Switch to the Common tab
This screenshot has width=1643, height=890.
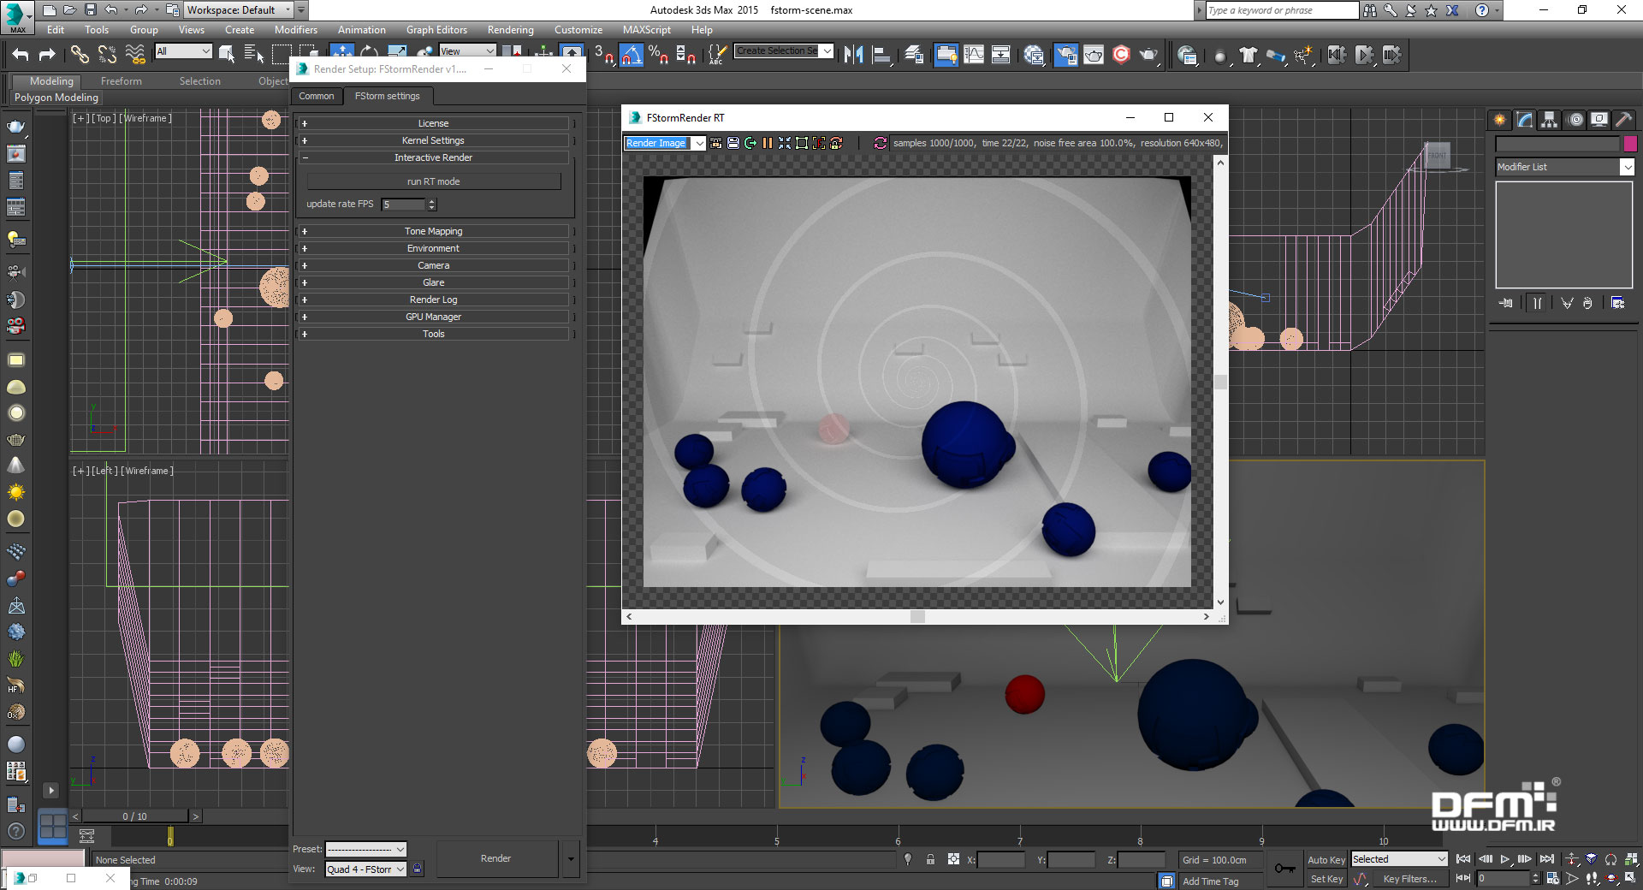(x=317, y=96)
